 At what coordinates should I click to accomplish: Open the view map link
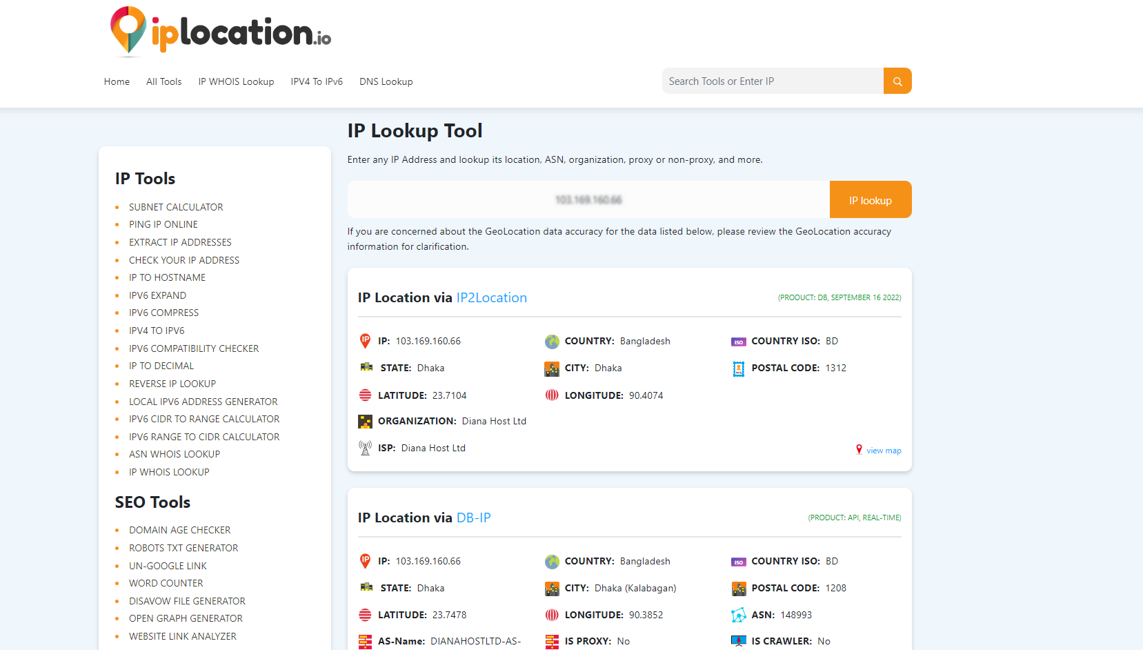[x=884, y=450]
